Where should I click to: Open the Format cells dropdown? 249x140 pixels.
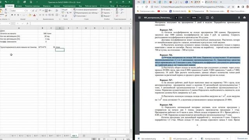(105, 16)
